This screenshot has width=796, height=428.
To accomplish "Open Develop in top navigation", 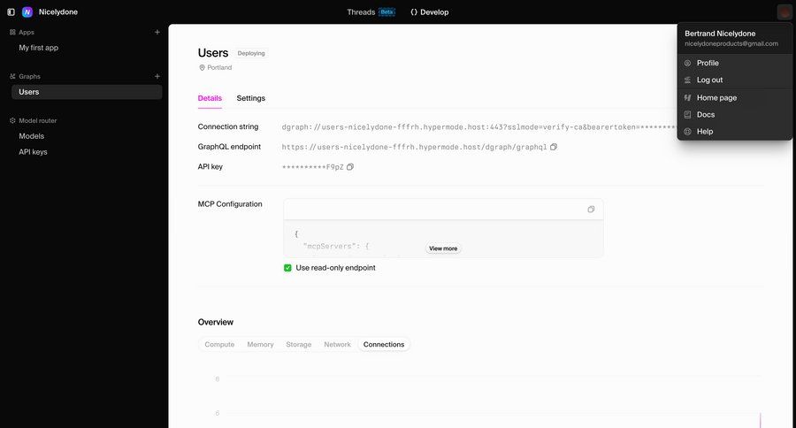I will 430,12.
